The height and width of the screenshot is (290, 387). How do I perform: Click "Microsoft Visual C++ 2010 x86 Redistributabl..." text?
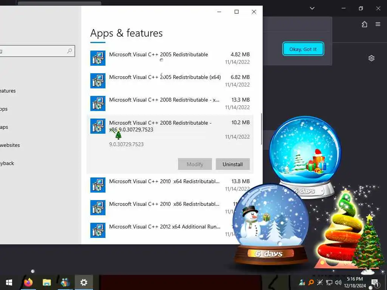click(164, 204)
